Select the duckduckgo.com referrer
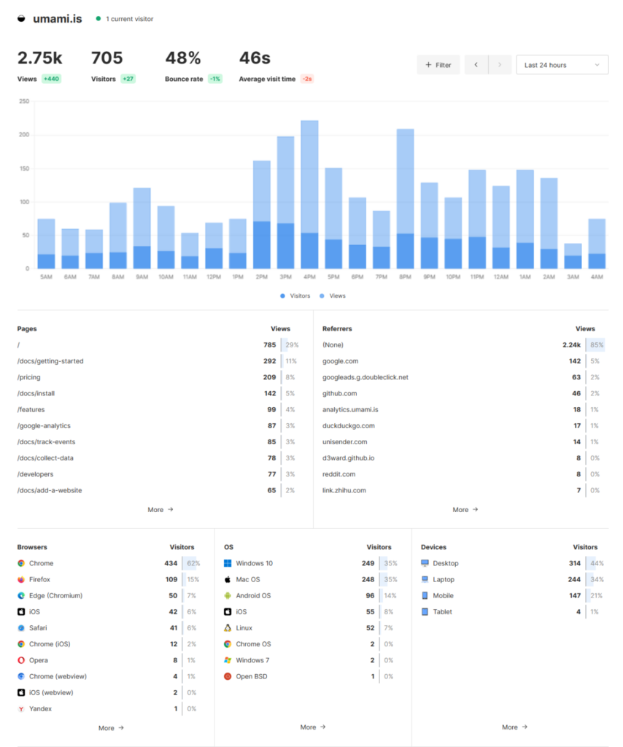Viewport: 623px width, 747px height. (463, 426)
